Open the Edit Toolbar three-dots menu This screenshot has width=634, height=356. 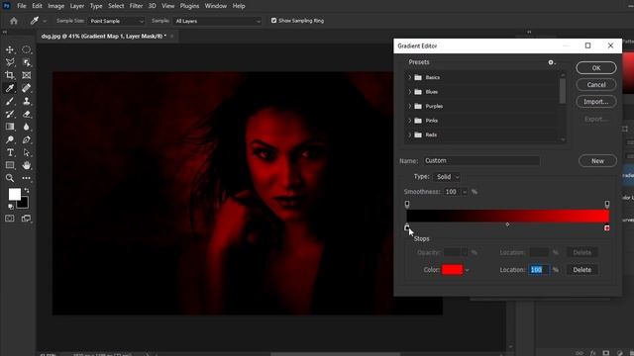pyautogui.click(x=27, y=178)
